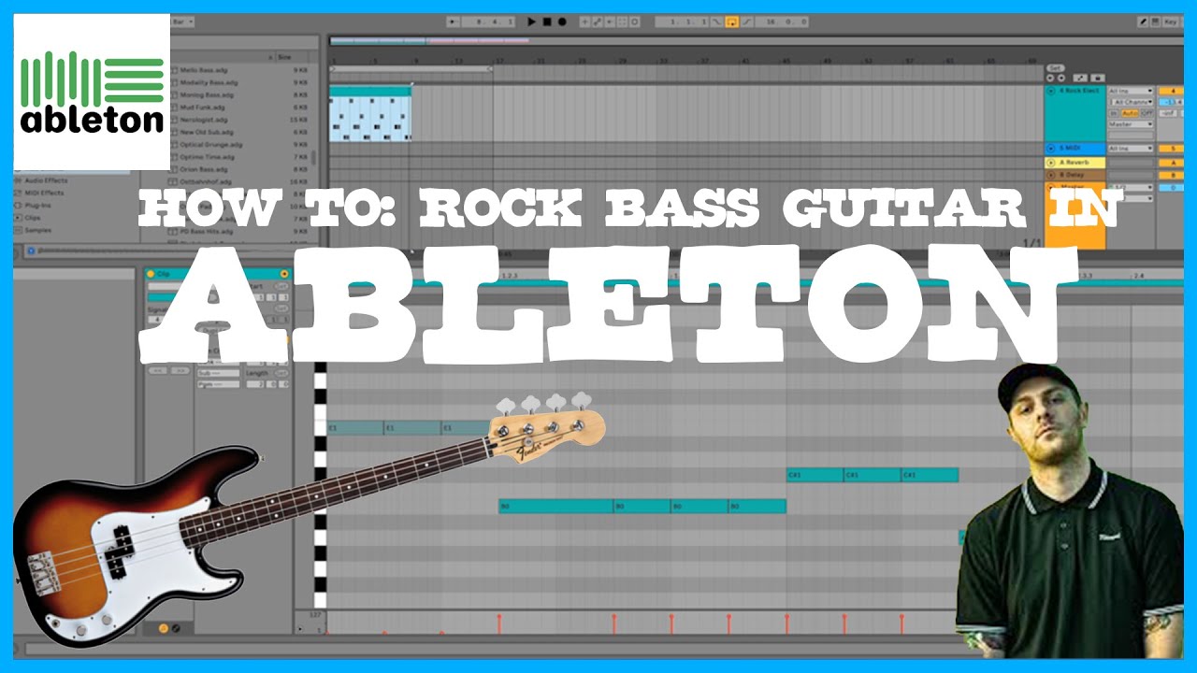
Task: Toggle Punch-Out switch icon
Action: click(747, 22)
